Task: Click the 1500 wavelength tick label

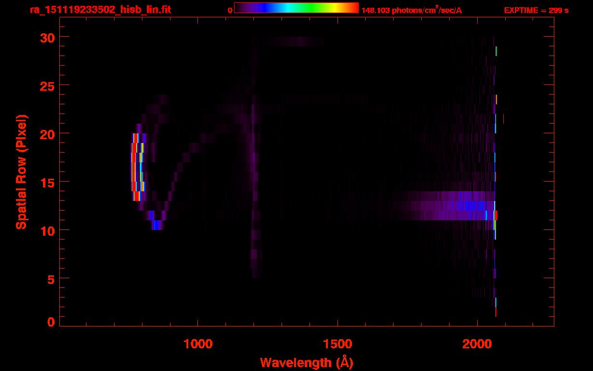Action: coord(338,343)
